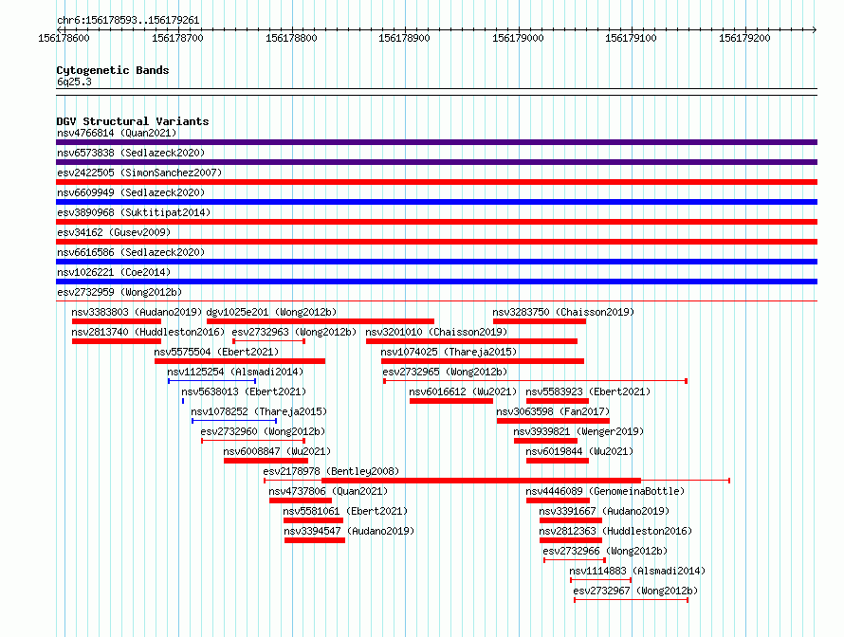Open nsv3063598 (Fan2017) variant bar
The width and height of the screenshot is (844, 637).
coord(553,421)
